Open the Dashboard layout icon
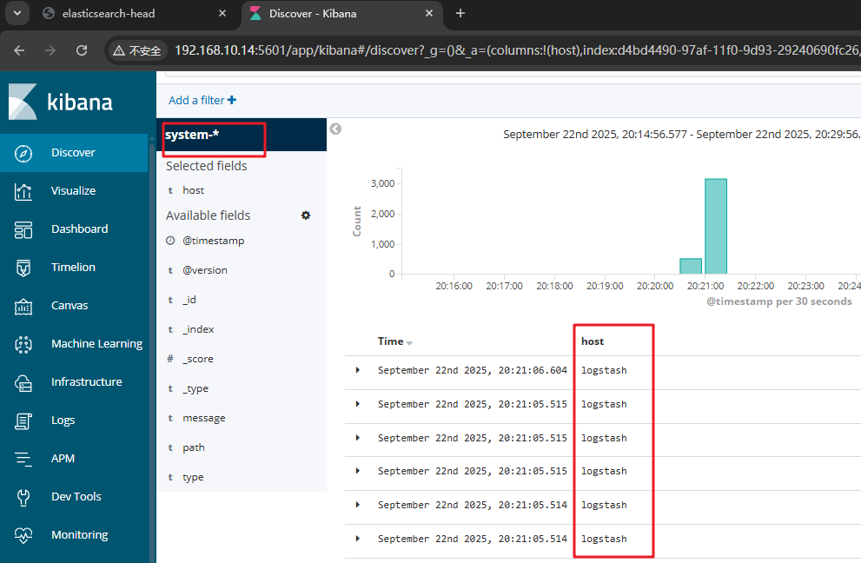 click(23, 229)
